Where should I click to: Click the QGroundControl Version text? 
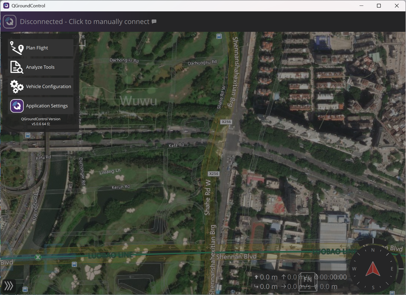click(x=41, y=119)
